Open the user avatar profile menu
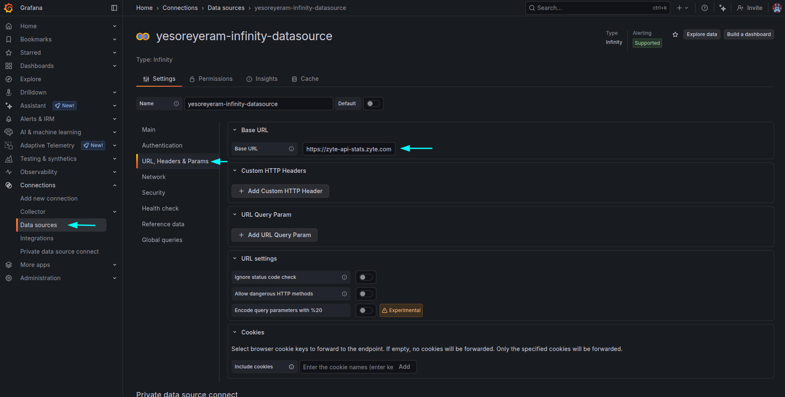785x397 pixels. 777,8
